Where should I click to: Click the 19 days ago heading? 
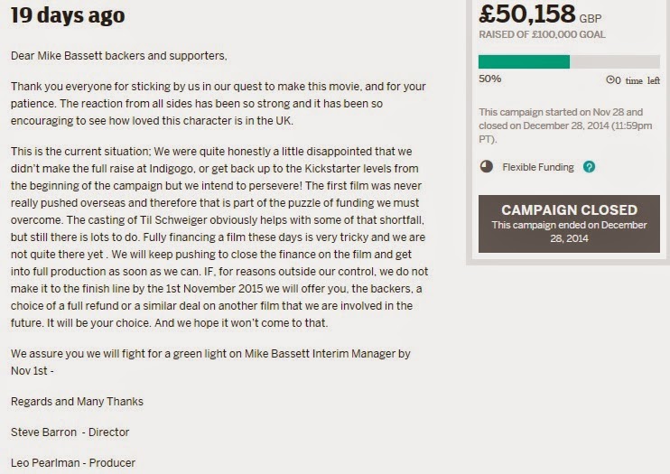(x=68, y=15)
